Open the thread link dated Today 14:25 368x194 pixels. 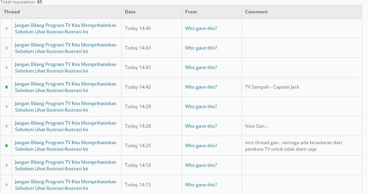coord(65,146)
